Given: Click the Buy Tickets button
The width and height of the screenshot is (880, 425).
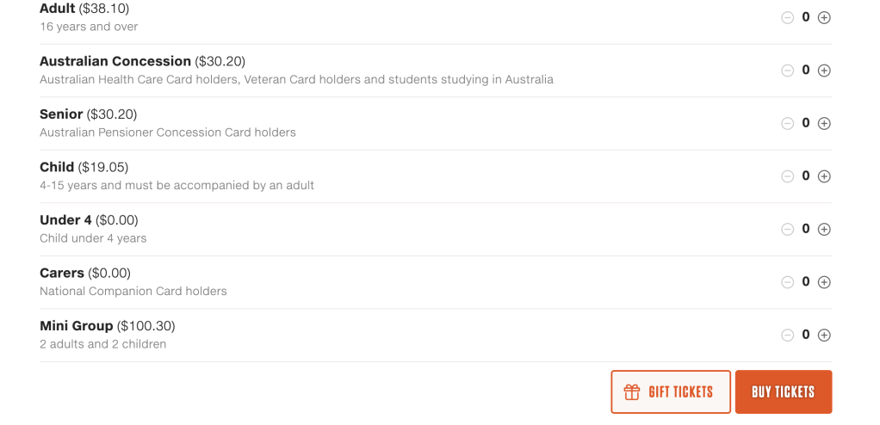Looking at the screenshot, I should pos(783,392).
